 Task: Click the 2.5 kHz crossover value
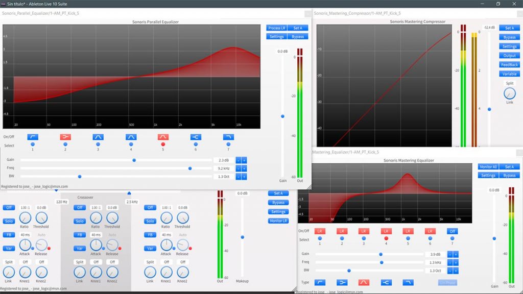tap(132, 202)
